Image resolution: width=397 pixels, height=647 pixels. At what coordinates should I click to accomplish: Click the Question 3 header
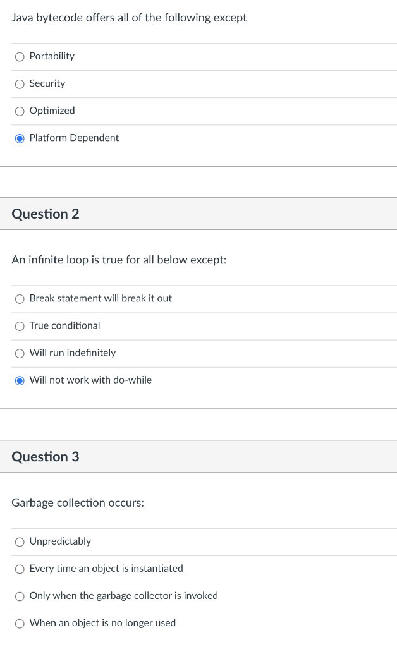click(x=45, y=456)
